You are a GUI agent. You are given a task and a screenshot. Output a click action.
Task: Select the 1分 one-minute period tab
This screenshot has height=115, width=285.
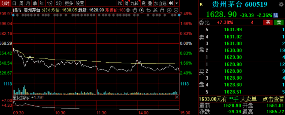[x=50, y=3]
